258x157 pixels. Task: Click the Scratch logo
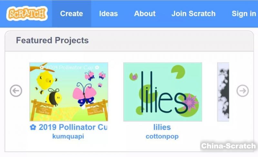click(28, 14)
